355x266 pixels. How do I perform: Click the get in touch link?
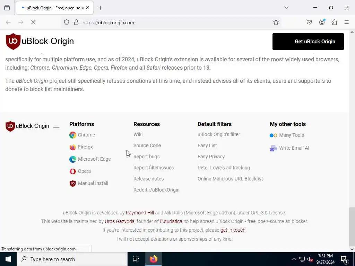point(233,230)
